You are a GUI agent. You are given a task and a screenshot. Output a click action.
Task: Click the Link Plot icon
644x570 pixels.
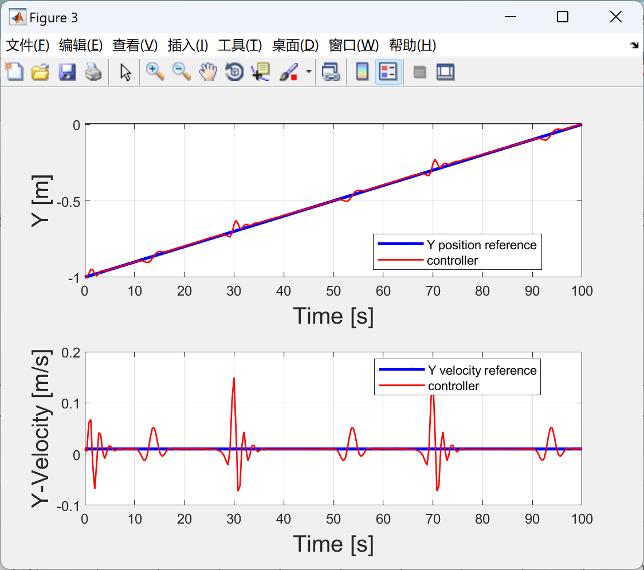click(x=331, y=72)
